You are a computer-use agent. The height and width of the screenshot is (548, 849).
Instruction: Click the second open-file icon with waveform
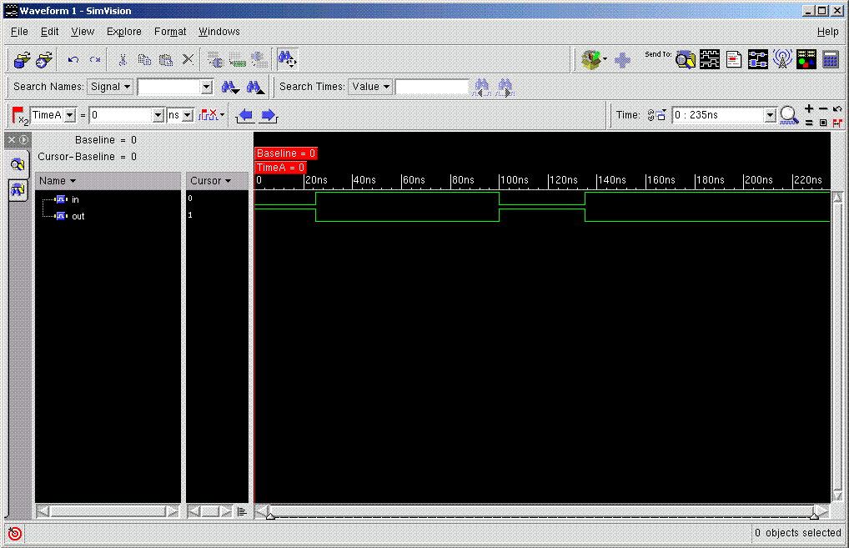point(44,59)
